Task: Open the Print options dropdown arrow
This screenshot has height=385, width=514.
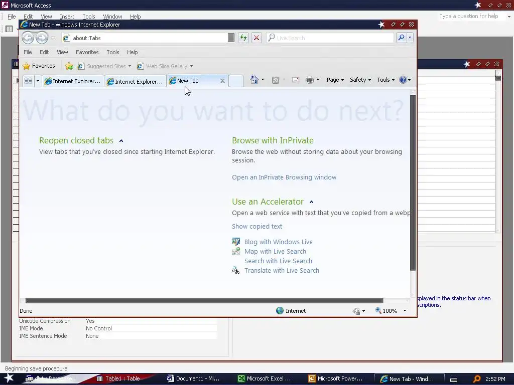Action: [318, 80]
